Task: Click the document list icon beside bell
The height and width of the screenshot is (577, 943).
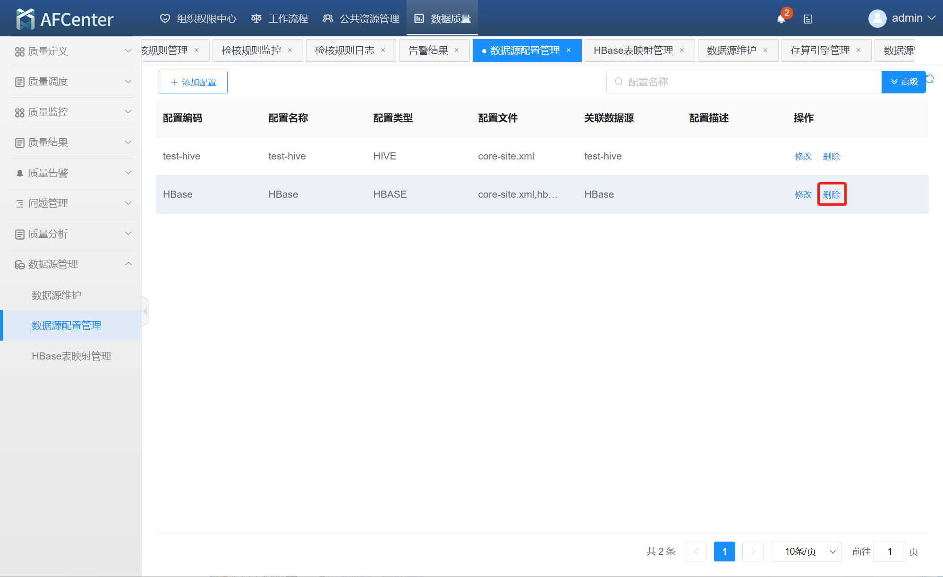Action: (x=808, y=19)
